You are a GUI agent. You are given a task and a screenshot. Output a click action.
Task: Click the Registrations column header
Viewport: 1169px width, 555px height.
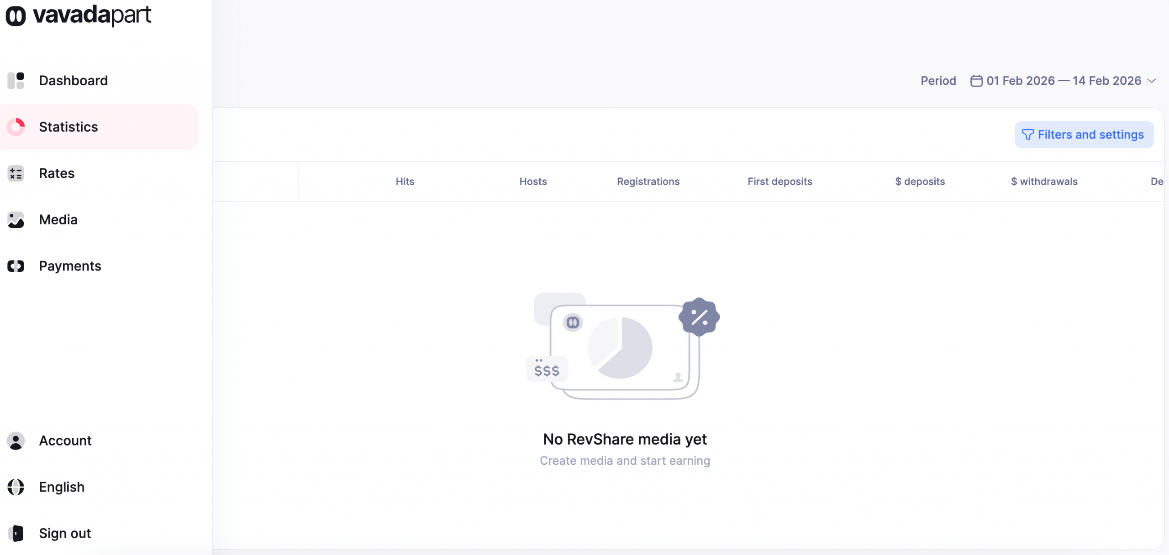click(x=648, y=182)
